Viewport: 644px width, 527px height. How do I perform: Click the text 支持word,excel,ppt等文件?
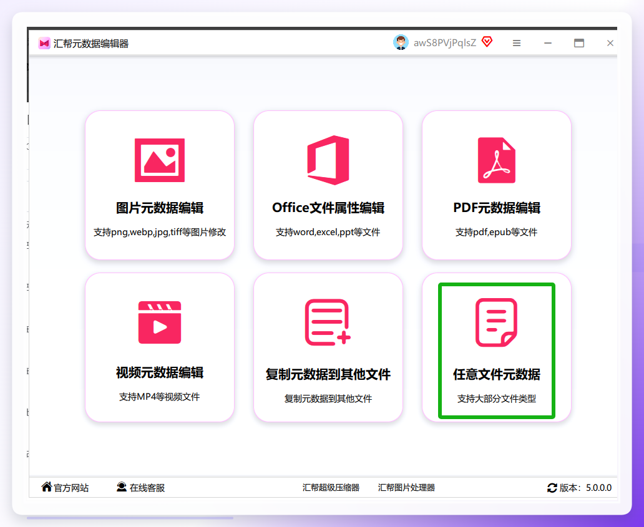tap(328, 232)
